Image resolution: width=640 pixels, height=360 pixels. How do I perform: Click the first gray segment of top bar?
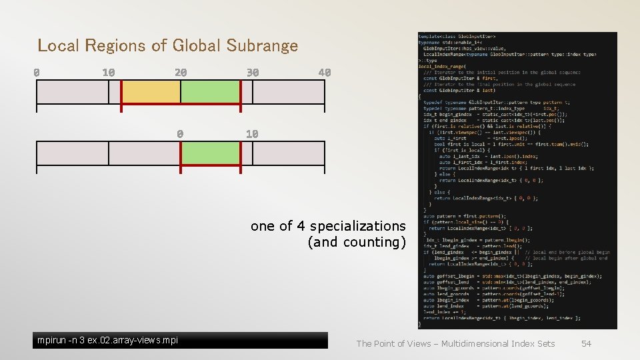[73, 92]
